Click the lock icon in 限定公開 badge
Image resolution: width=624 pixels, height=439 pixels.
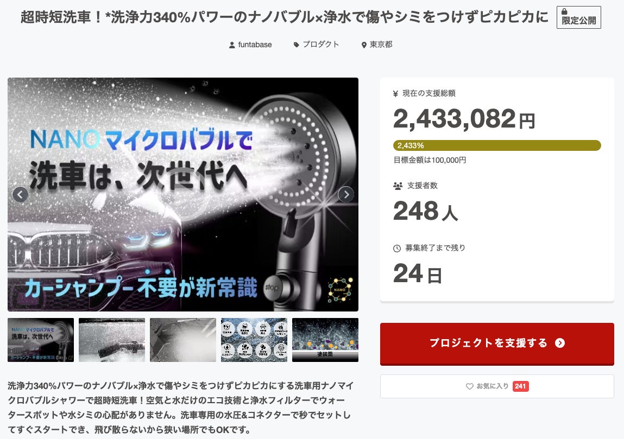[x=564, y=11]
